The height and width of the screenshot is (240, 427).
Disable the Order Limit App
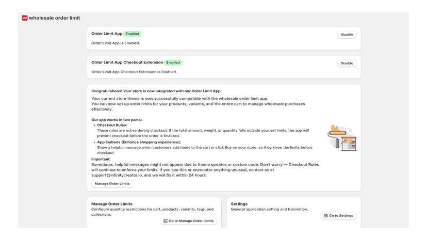[347, 35]
